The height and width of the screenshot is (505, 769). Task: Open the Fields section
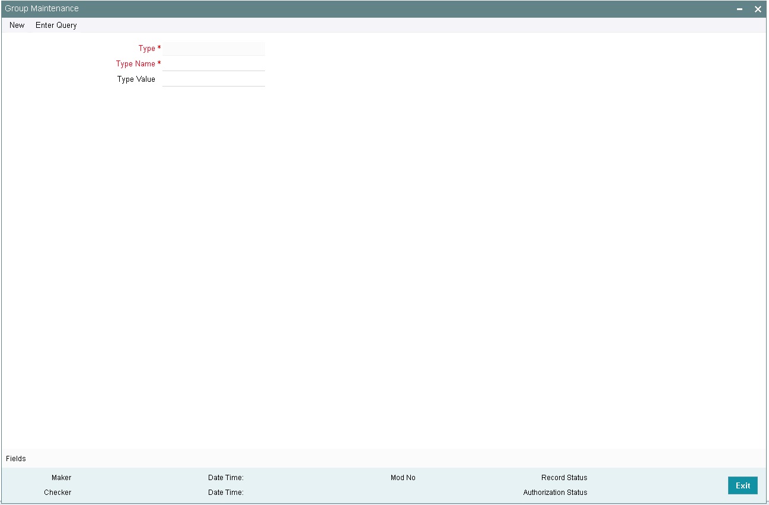coord(16,459)
